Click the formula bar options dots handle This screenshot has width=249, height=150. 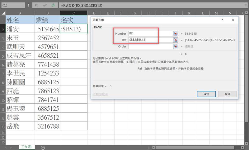(x=29, y=6)
